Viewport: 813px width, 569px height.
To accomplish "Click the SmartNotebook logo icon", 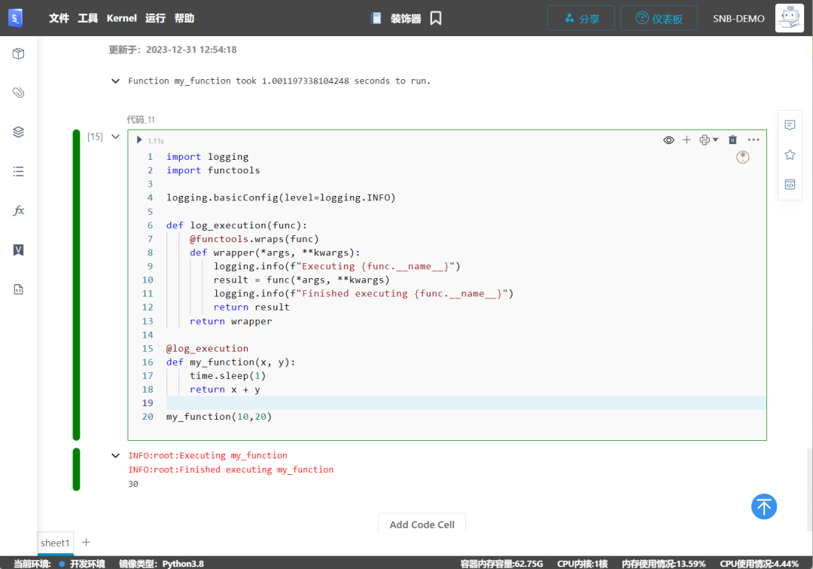I will click(16, 18).
